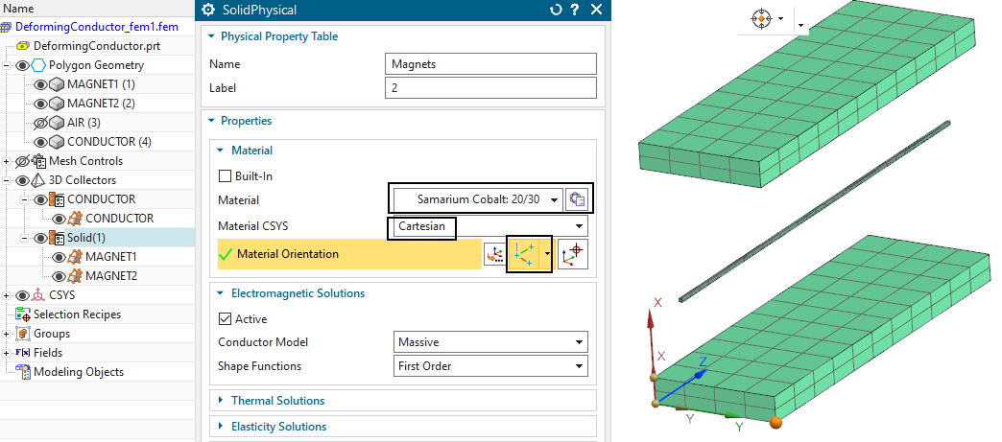Click the SolidPhysical gear settings icon
Viewport: 1002px width, 442px height.
[x=208, y=11]
